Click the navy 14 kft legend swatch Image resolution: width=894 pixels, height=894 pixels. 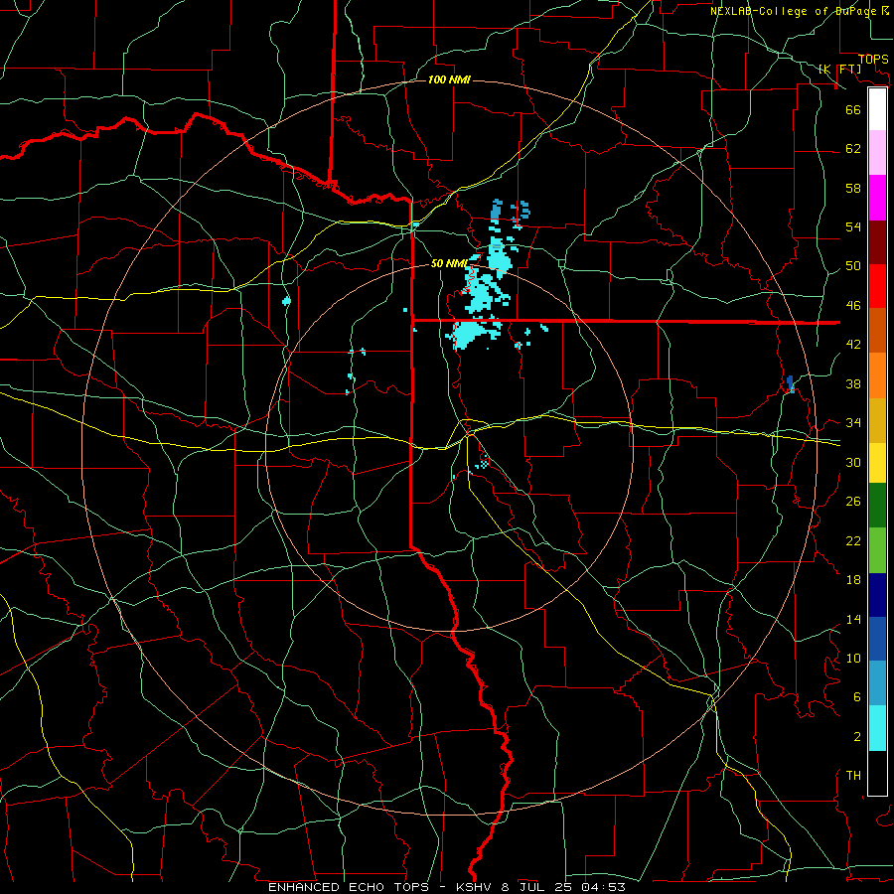pos(877,595)
